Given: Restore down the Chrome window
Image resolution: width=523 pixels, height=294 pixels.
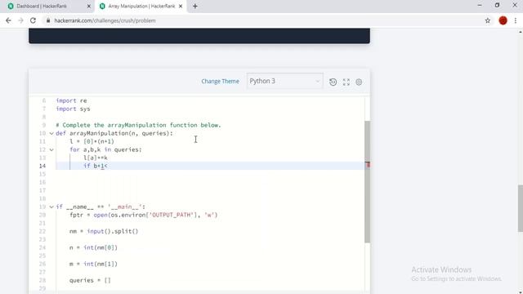Looking at the screenshot, I should (497, 6).
